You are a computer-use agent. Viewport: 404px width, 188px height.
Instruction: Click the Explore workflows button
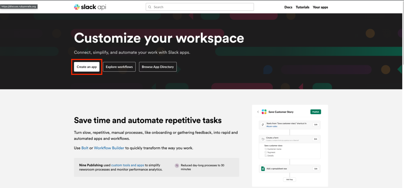pyautogui.click(x=119, y=67)
